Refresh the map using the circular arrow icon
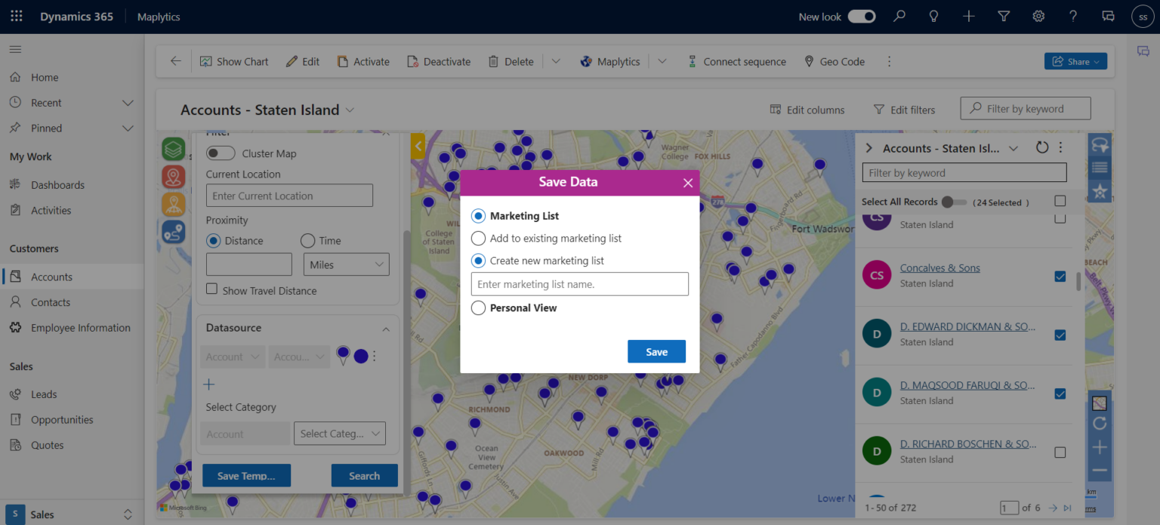The width and height of the screenshot is (1160, 525). tap(1100, 424)
